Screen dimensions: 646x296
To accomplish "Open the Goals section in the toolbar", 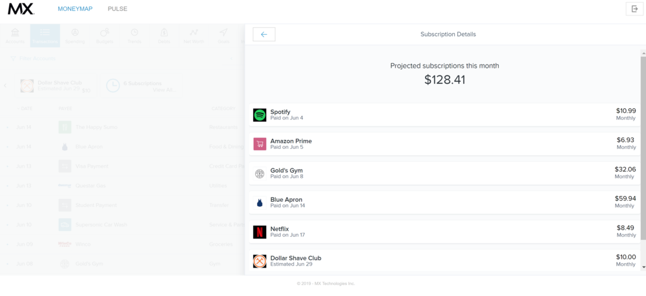I will pyautogui.click(x=224, y=35).
